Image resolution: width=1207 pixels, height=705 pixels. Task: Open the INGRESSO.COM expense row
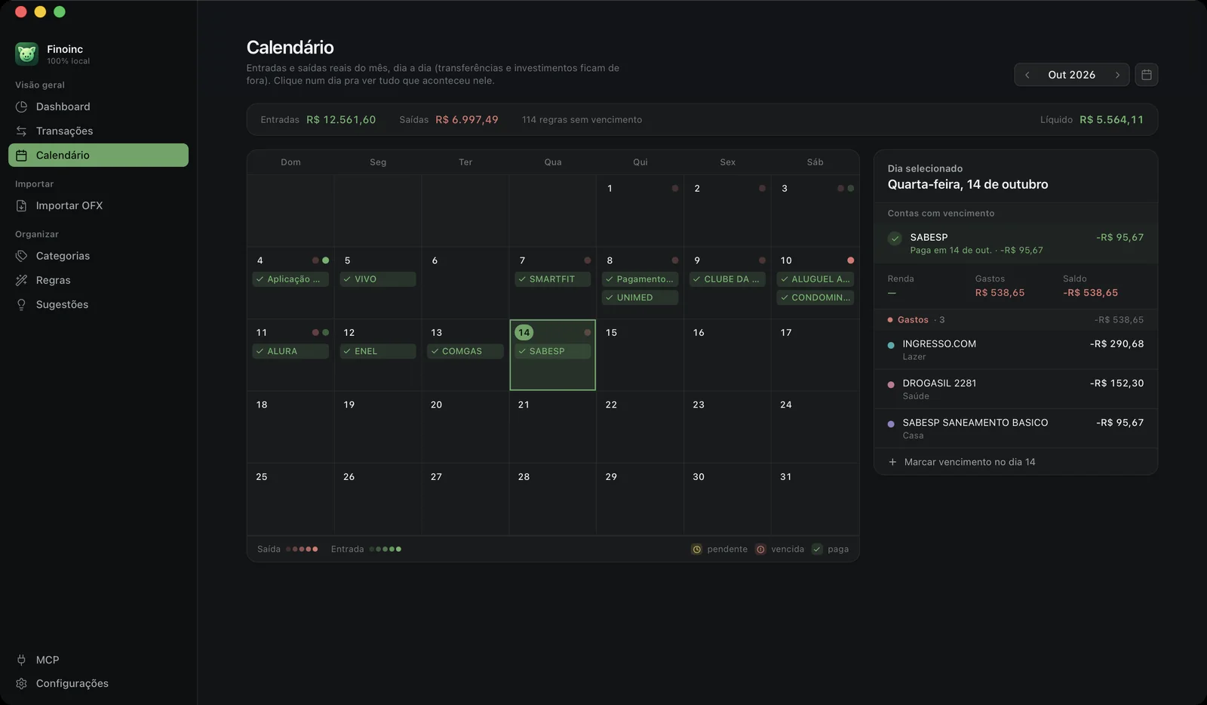[1015, 349]
